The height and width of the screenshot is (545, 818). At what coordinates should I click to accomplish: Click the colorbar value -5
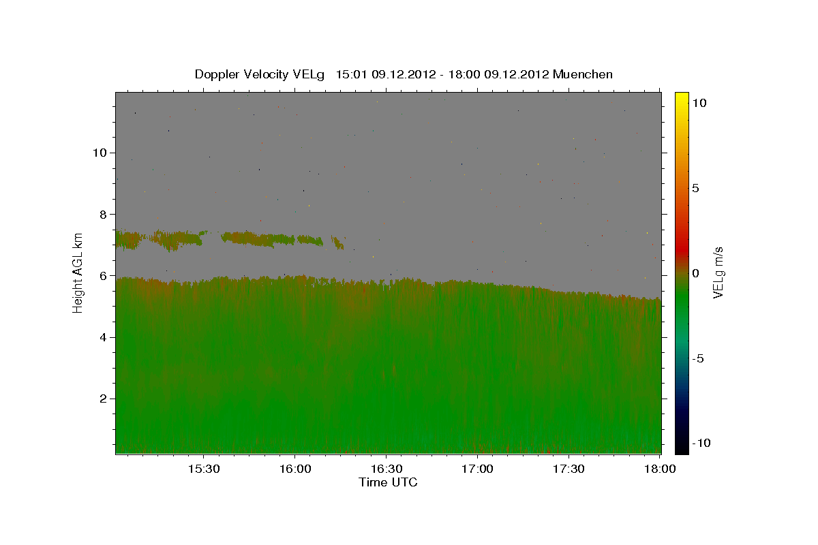point(697,358)
